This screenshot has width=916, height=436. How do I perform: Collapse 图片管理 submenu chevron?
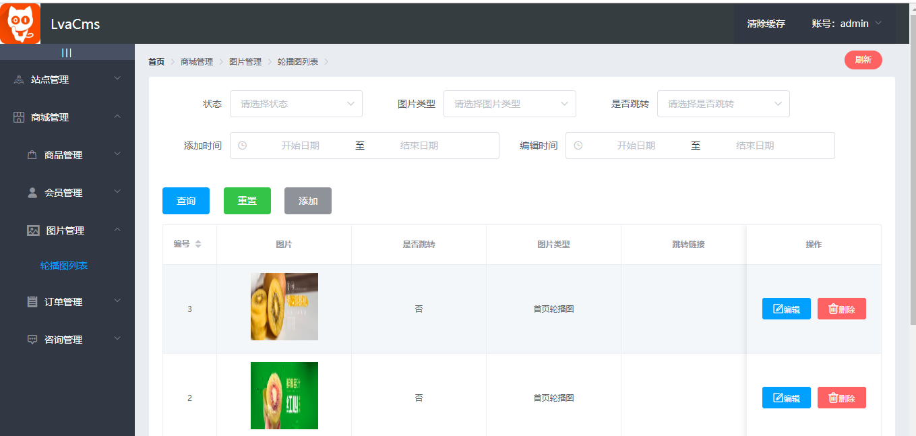[x=117, y=230]
